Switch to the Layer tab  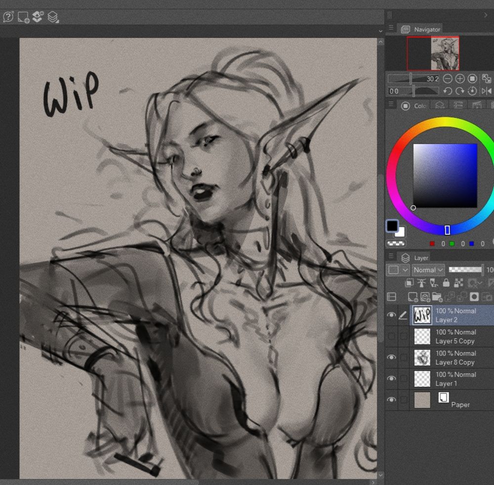414,258
